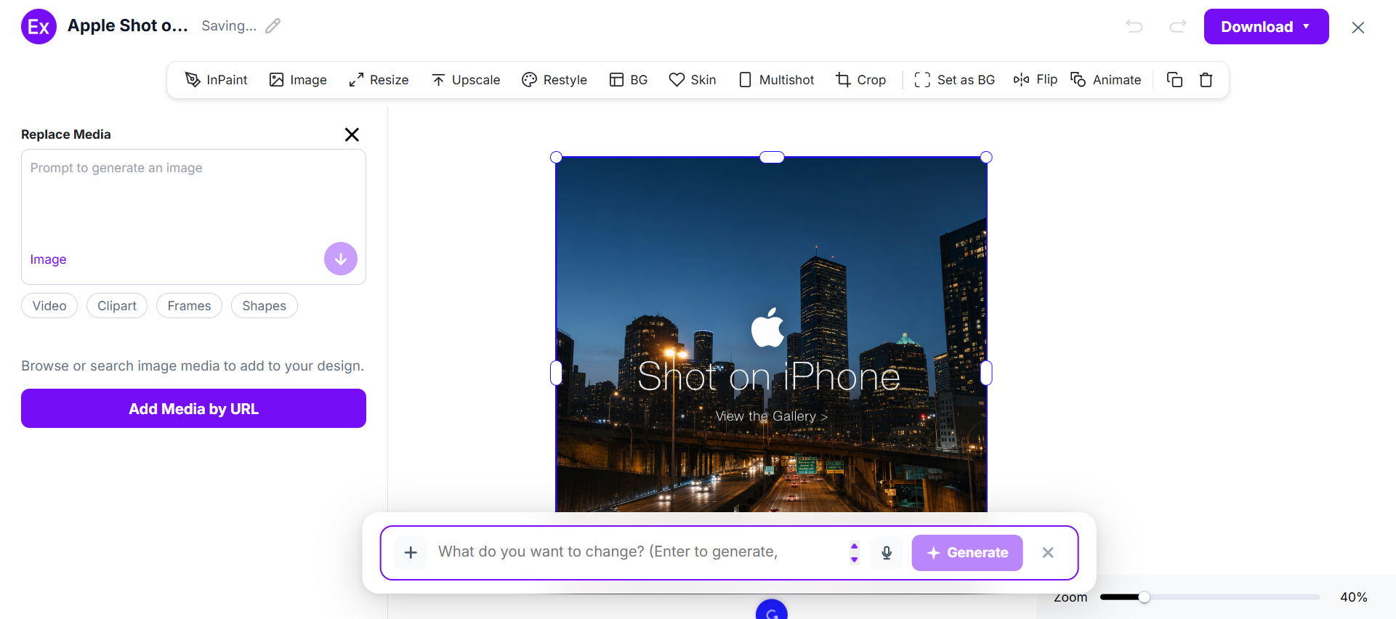
Task: Click the top-middle handle of image
Action: point(772,157)
